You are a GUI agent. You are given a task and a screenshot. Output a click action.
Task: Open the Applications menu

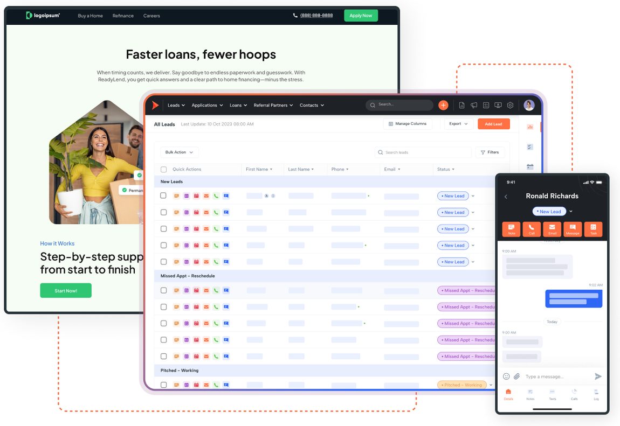207,106
